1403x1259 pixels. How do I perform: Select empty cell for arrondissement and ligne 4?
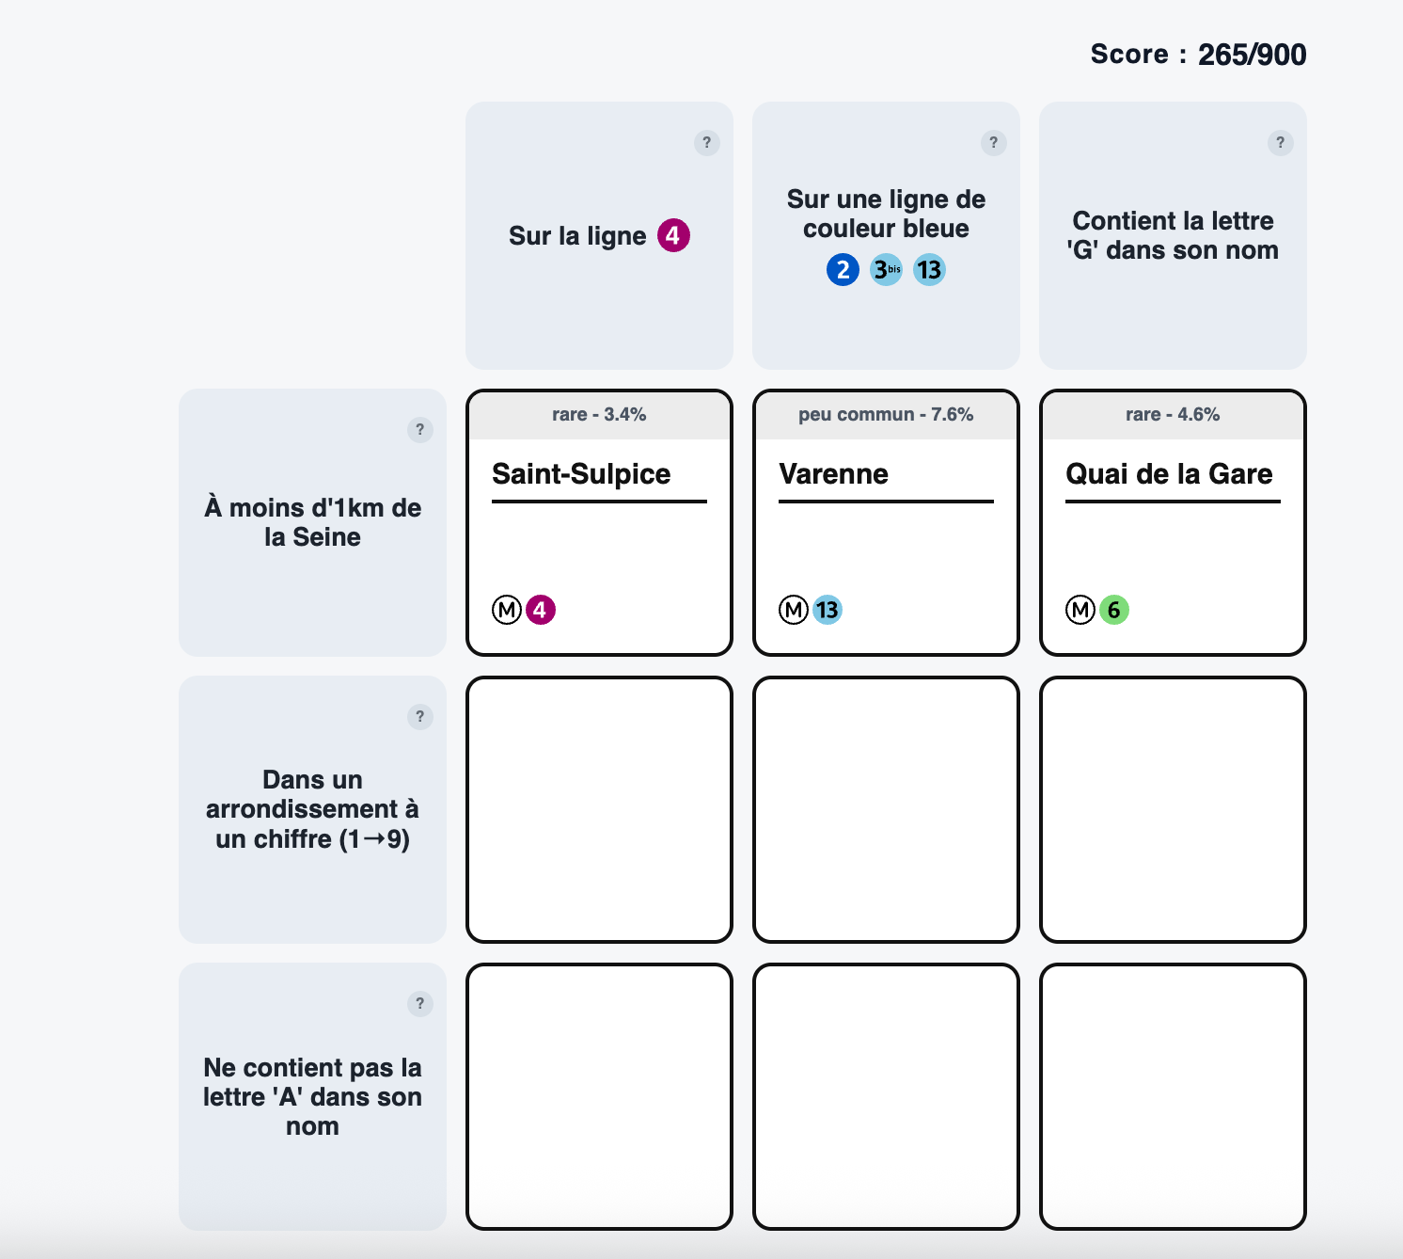pos(599,809)
